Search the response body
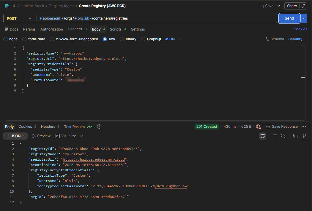The image size is (312, 211). (x=283, y=136)
